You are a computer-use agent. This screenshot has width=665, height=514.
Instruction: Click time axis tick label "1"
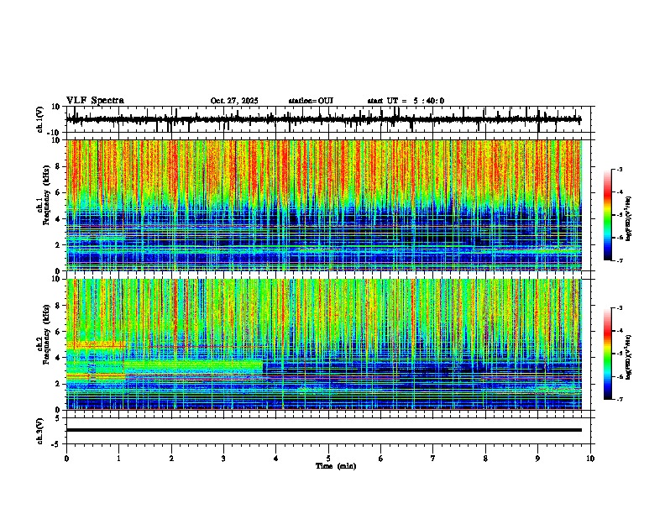point(118,459)
